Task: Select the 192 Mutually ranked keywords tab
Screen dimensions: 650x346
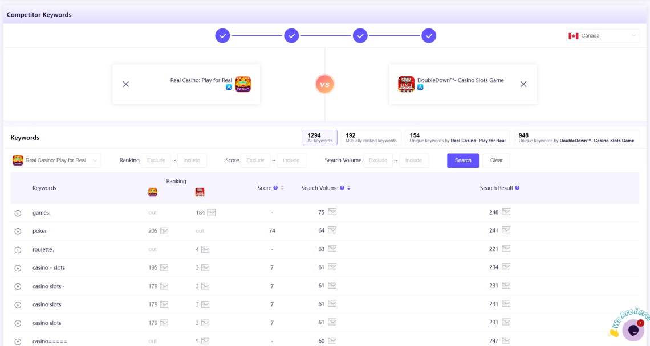Action: (371, 138)
